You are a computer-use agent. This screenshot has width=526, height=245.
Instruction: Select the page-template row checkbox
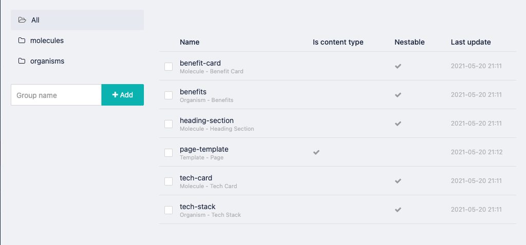(168, 153)
